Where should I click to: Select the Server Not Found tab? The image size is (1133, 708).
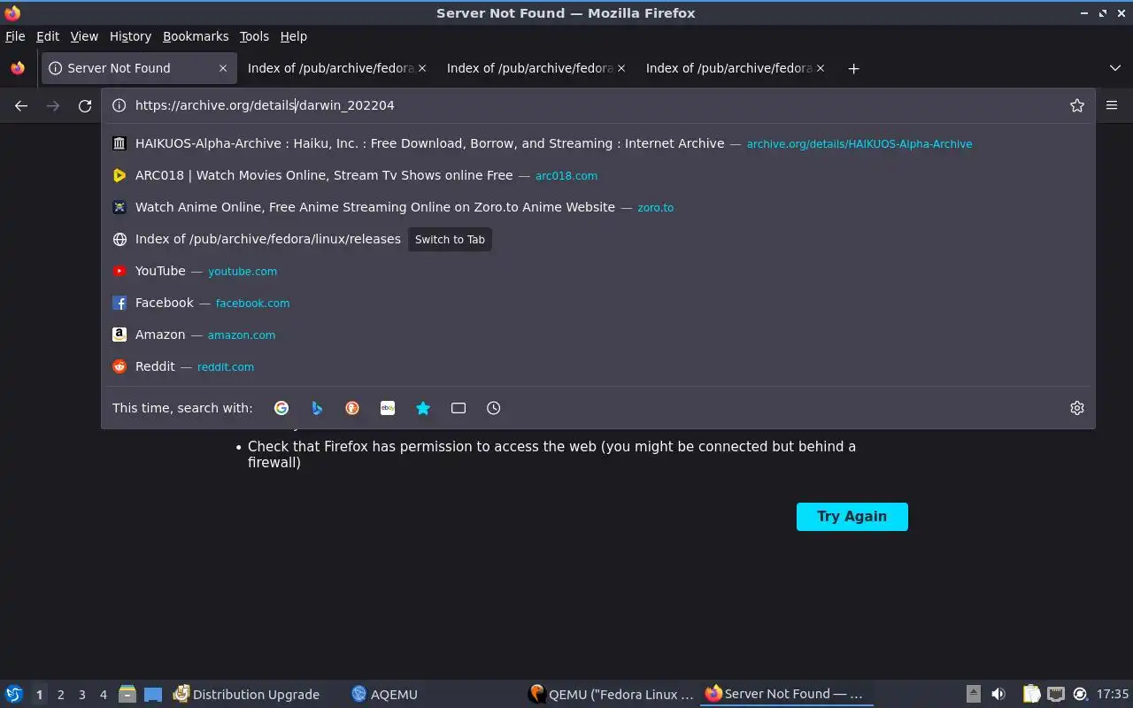tap(137, 68)
